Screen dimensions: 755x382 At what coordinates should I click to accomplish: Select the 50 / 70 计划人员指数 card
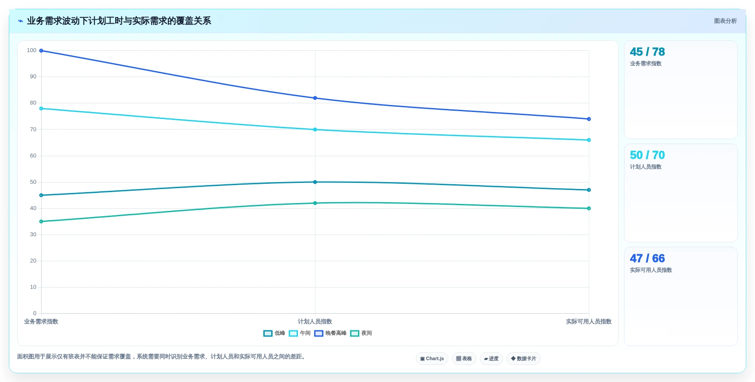tap(681, 193)
